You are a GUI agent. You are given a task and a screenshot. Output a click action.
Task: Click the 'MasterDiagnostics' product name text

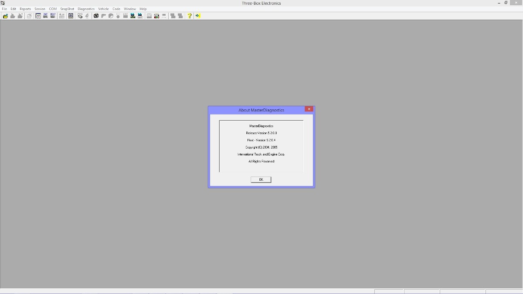click(x=261, y=126)
